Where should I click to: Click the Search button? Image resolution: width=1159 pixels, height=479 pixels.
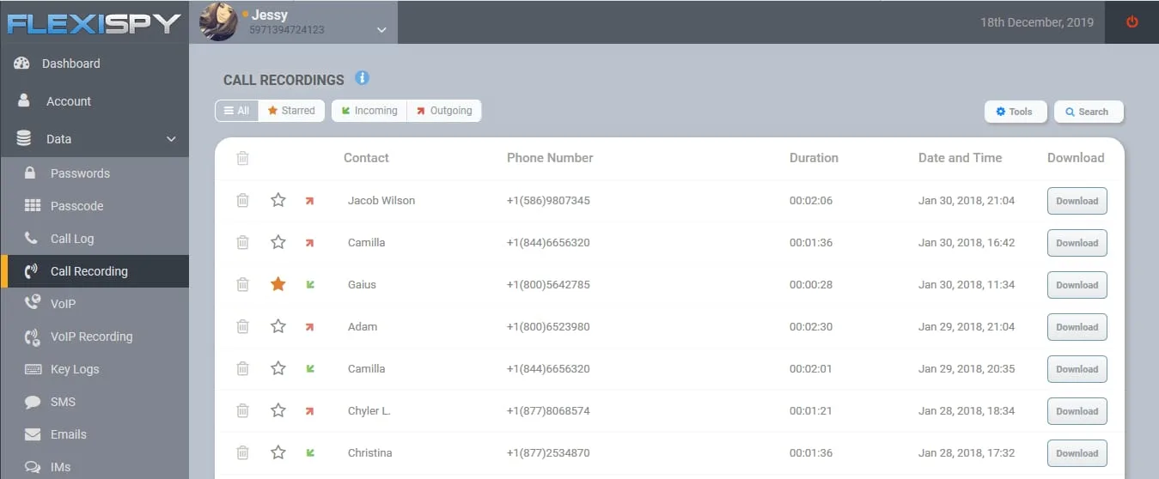click(1089, 112)
